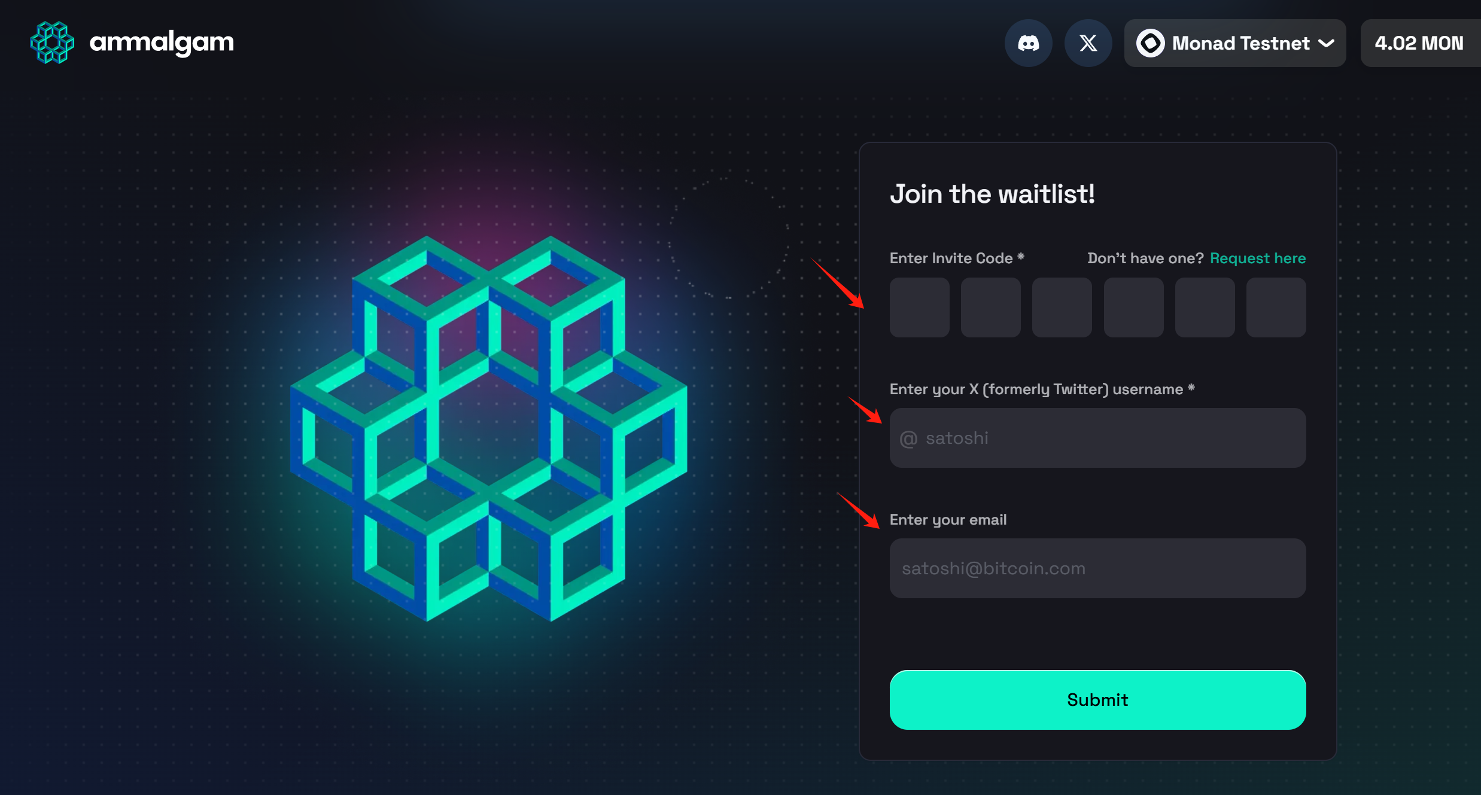Click the large isometric cubes artwork

click(488, 429)
